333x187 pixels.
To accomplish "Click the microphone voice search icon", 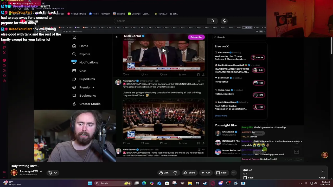I will pyautogui.click(x=224, y=21).
